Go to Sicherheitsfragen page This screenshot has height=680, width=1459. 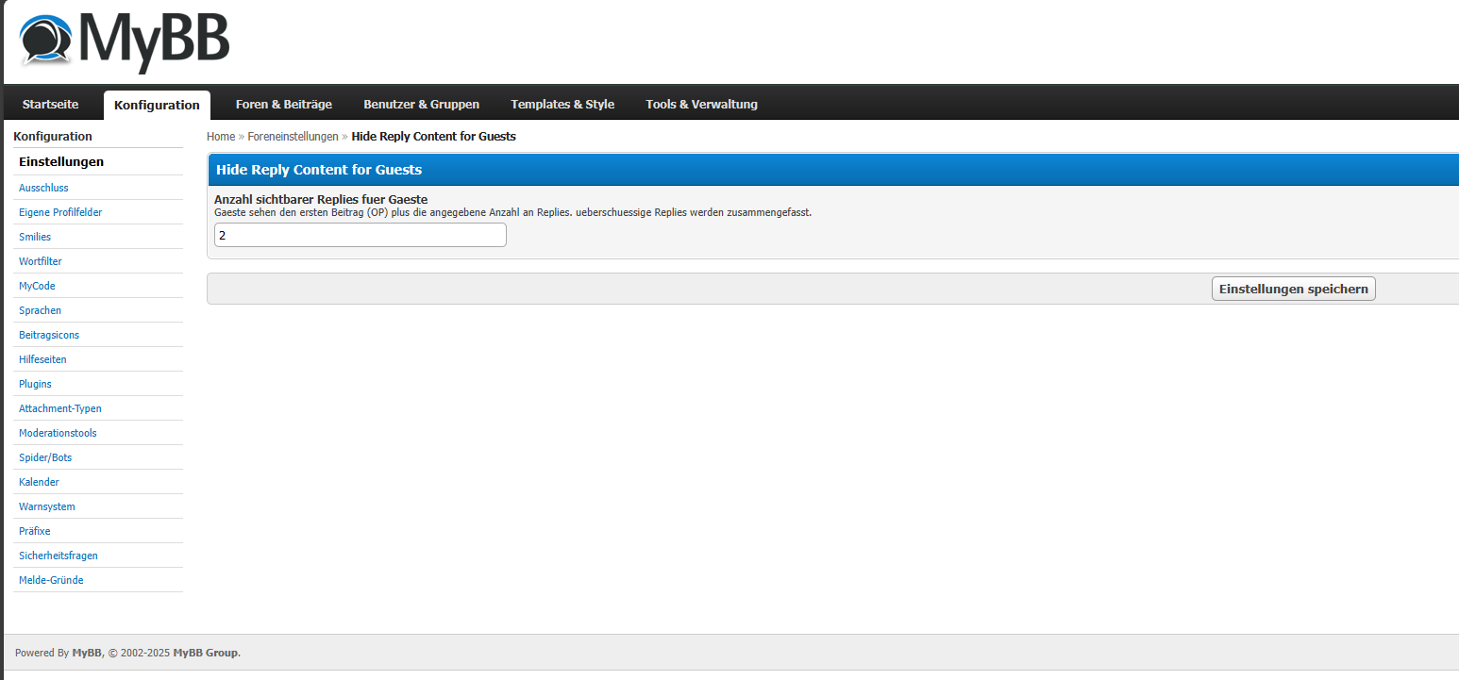pyautogui.click(x=58, y=556)
